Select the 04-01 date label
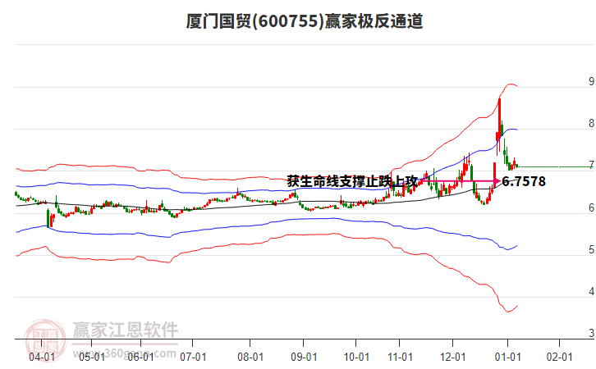The width and height of the screenshot is (596, 369). (x=42, y=357)
